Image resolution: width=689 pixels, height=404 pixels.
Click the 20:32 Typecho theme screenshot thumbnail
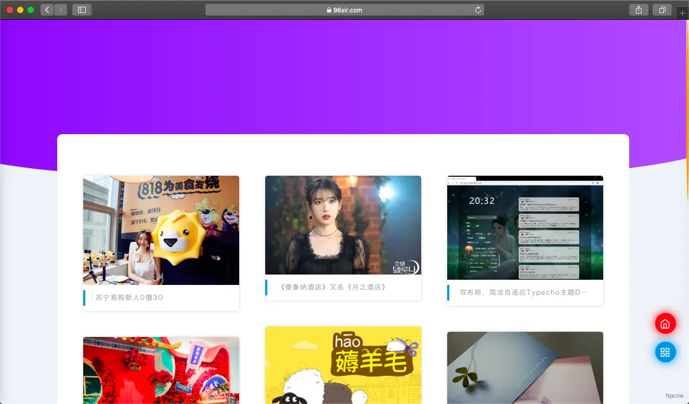[525, 228]
